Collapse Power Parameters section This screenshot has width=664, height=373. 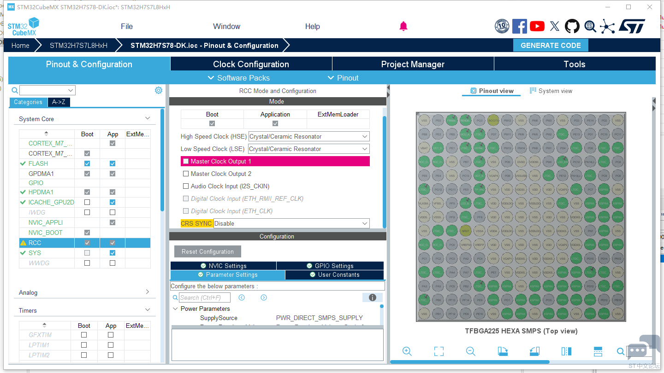coord(176,309)
